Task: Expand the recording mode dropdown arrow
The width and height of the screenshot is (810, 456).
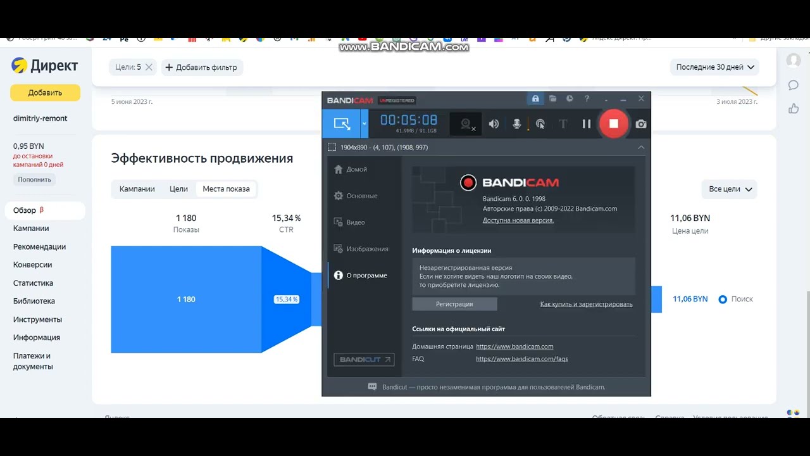Action: point(364,123)
